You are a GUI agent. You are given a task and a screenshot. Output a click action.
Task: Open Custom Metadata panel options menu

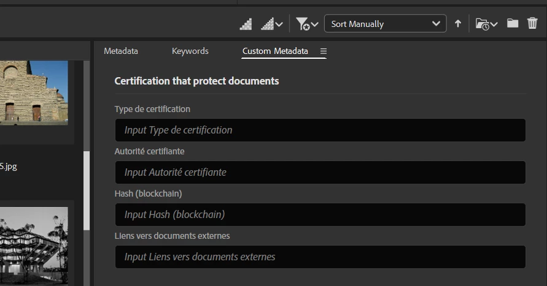tap(324, 51)
